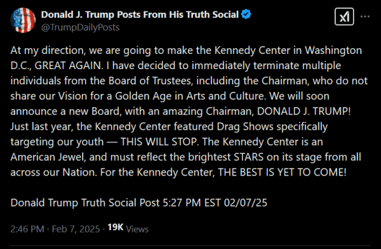
Task: Open the Donald J. Trump Posts display name
Action: click(140, 15)
